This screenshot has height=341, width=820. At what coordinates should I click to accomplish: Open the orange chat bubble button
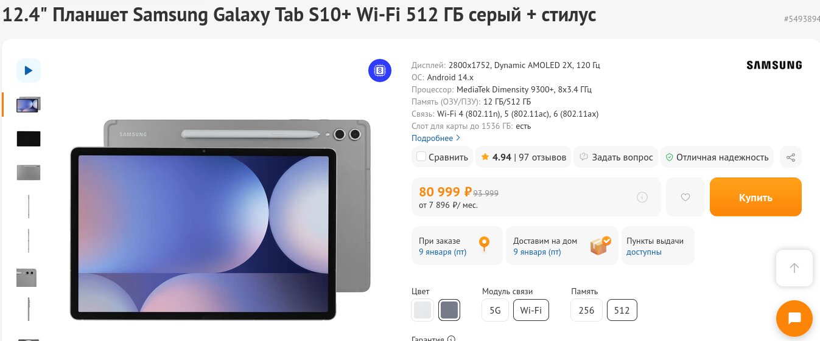click(x=794, y=319)
